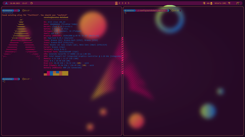Image resolution: width=245 pixels, height=137 pixels.
Task: Click the battery icon in the bar
Action: coord(211,3)
